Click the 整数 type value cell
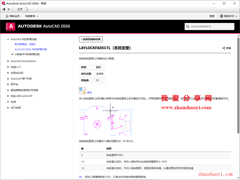 click(98, 67)
